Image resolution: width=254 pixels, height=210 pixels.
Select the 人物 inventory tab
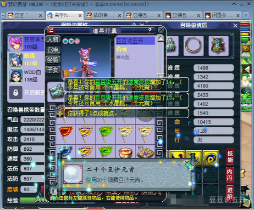click(x=53, y=40)
